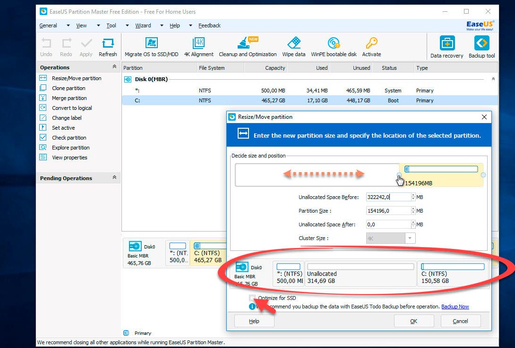Adjust Partition Size with its spinner

(413, 211)
